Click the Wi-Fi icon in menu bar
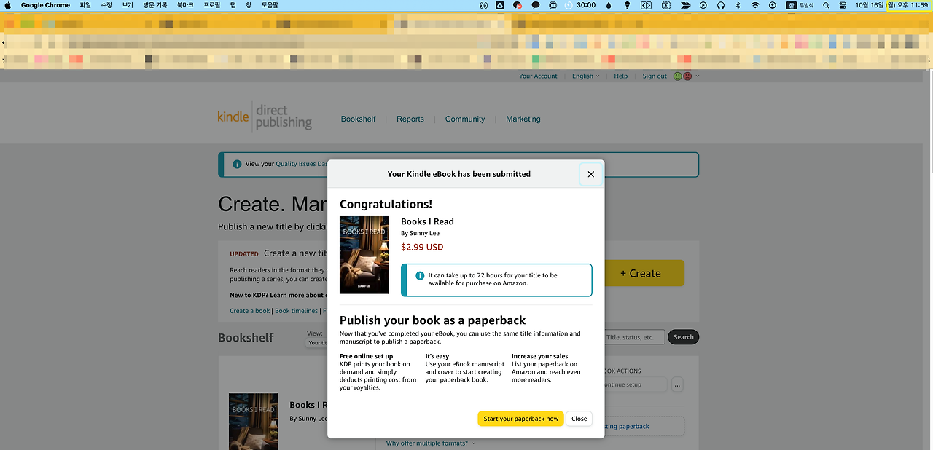 point(755,5)
